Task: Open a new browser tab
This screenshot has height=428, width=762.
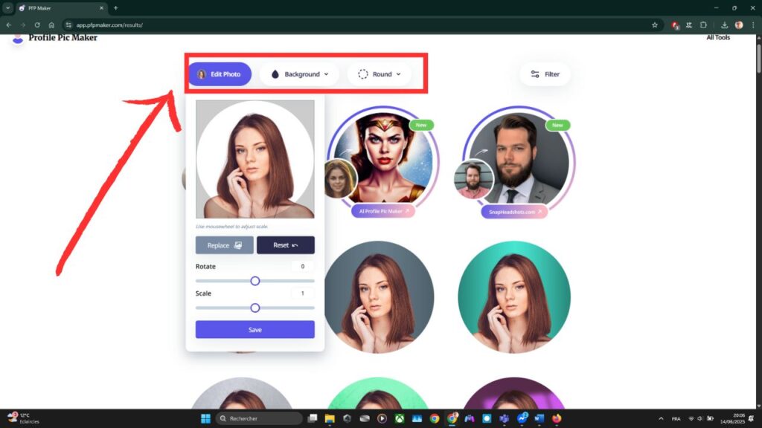Action: [x=115, y=8]
